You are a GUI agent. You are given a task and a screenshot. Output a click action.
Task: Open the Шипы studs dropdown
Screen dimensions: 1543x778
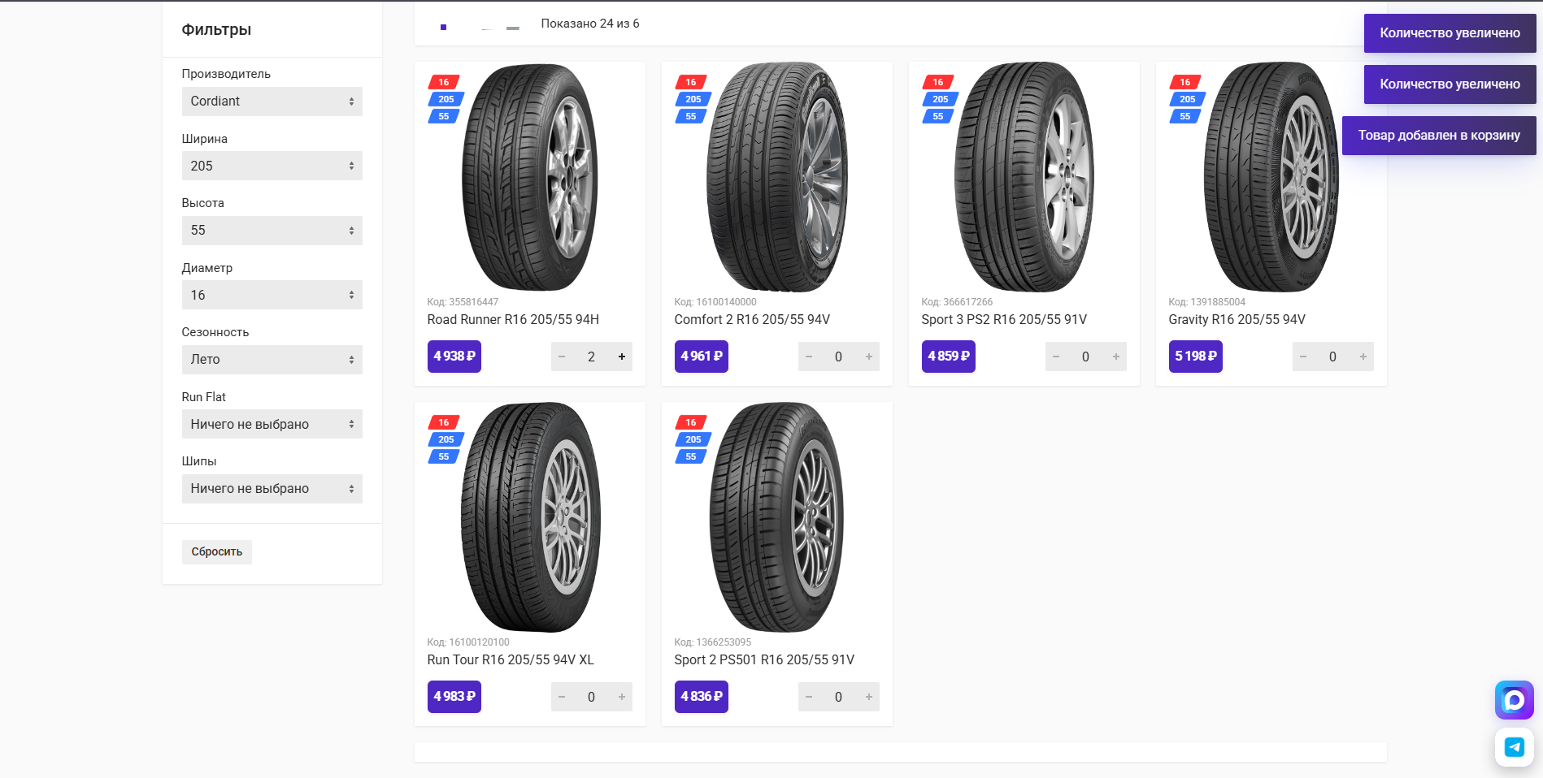tap(272, 489)
